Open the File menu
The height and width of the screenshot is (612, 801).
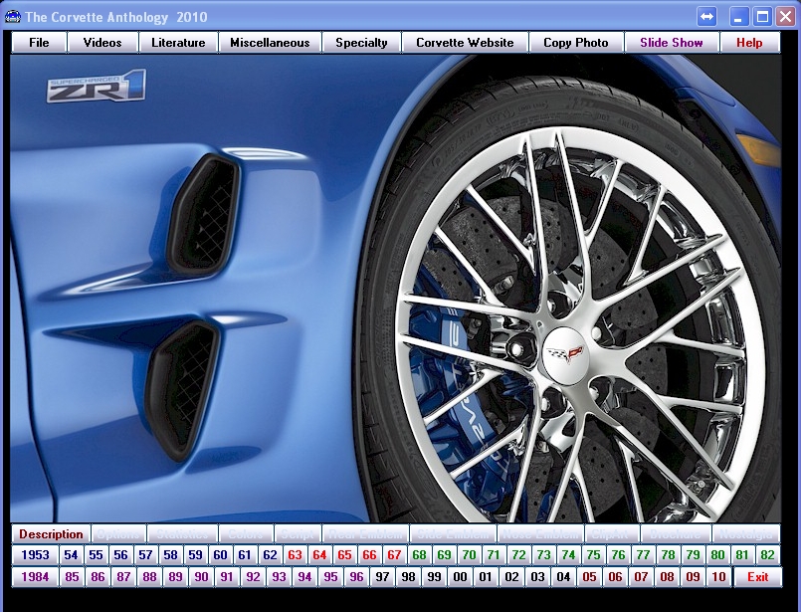pyautogui.click(x=40, y=43)
